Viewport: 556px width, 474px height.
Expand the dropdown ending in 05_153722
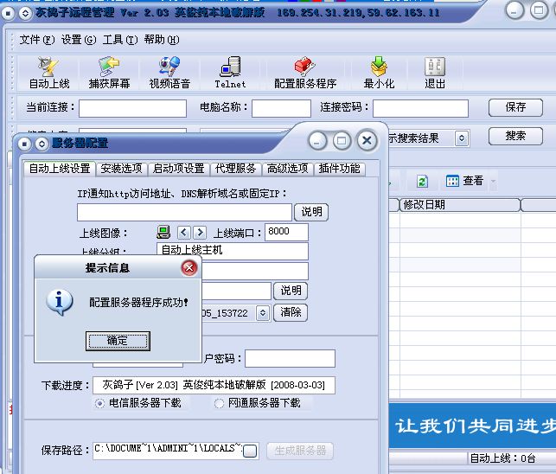pos(263,313)
